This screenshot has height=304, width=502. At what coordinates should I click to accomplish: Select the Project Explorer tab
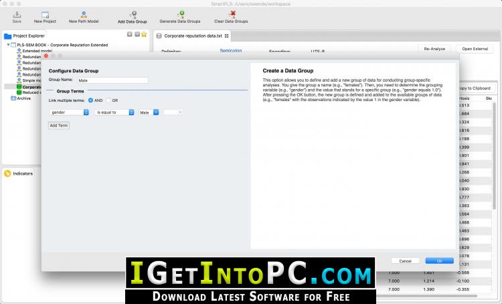point(25,36)
